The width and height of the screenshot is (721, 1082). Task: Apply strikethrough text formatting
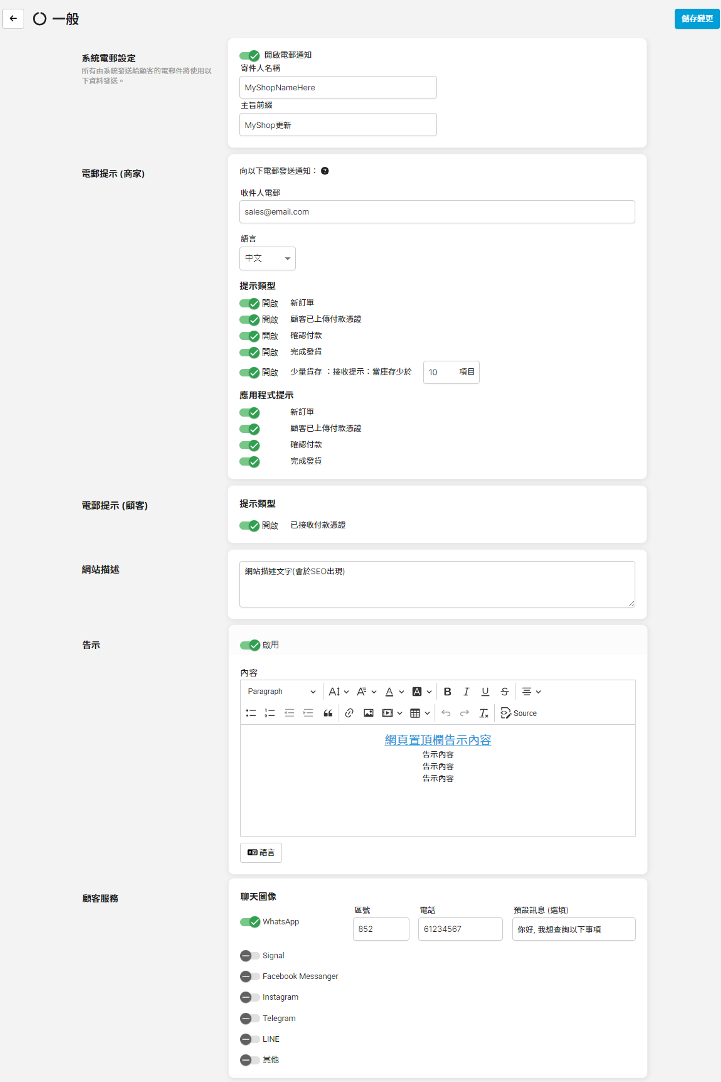click(504, 691)
